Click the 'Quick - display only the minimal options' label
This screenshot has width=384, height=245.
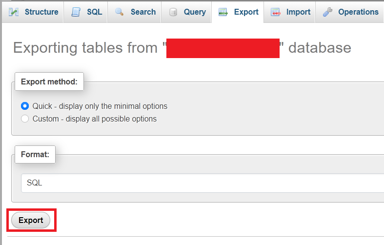click(100, 106)
